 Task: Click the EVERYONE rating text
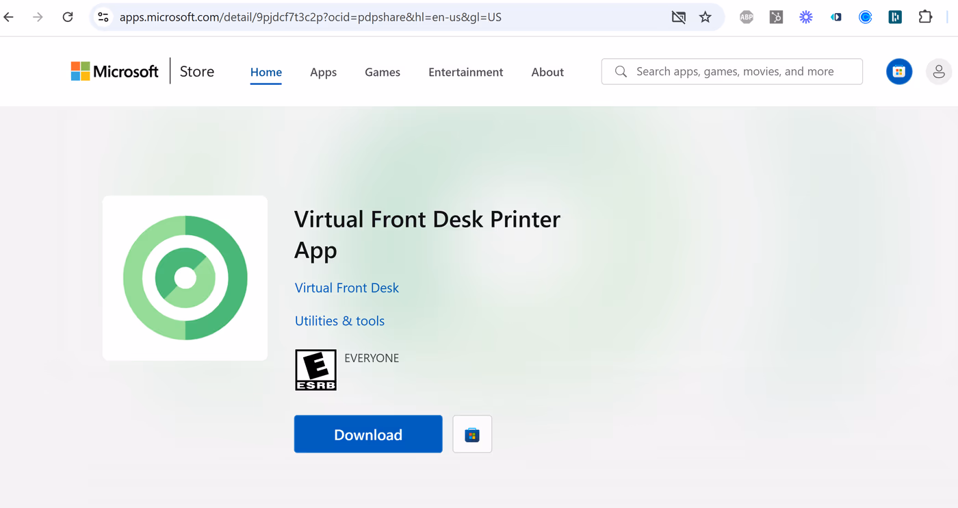click(372, 358)
